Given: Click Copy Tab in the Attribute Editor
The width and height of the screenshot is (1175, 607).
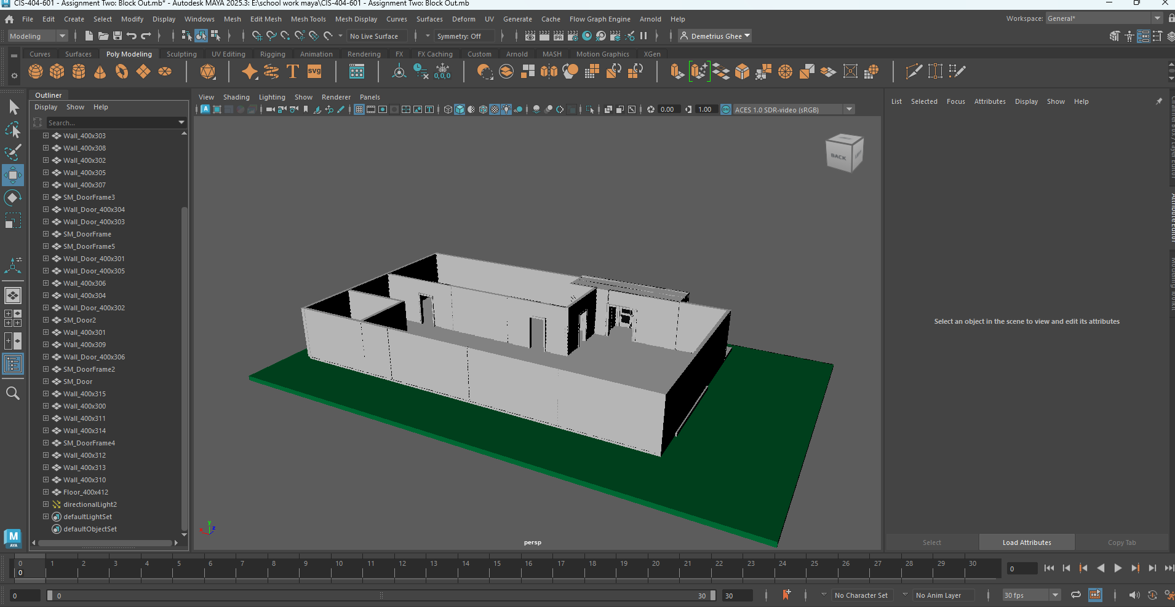Looking at the screenshot, I should pos(1122,542).
